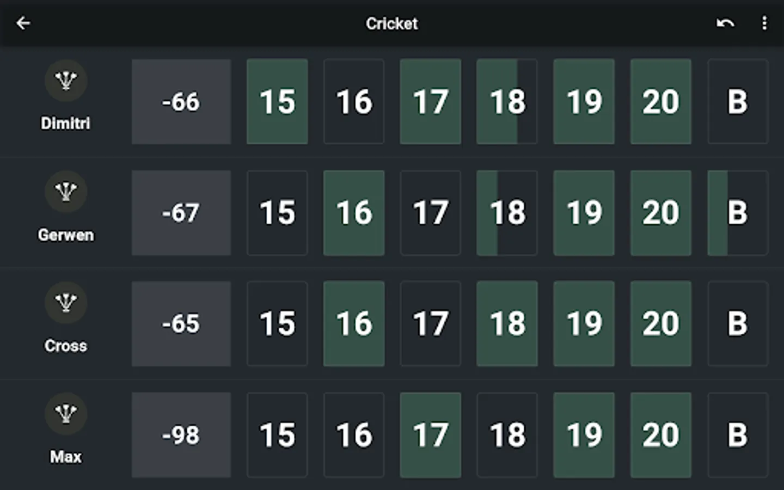Tap Dimitri's Bull tile
This screenshot has height=490, width=784.
pyautogui.click(x=738, y=102)
